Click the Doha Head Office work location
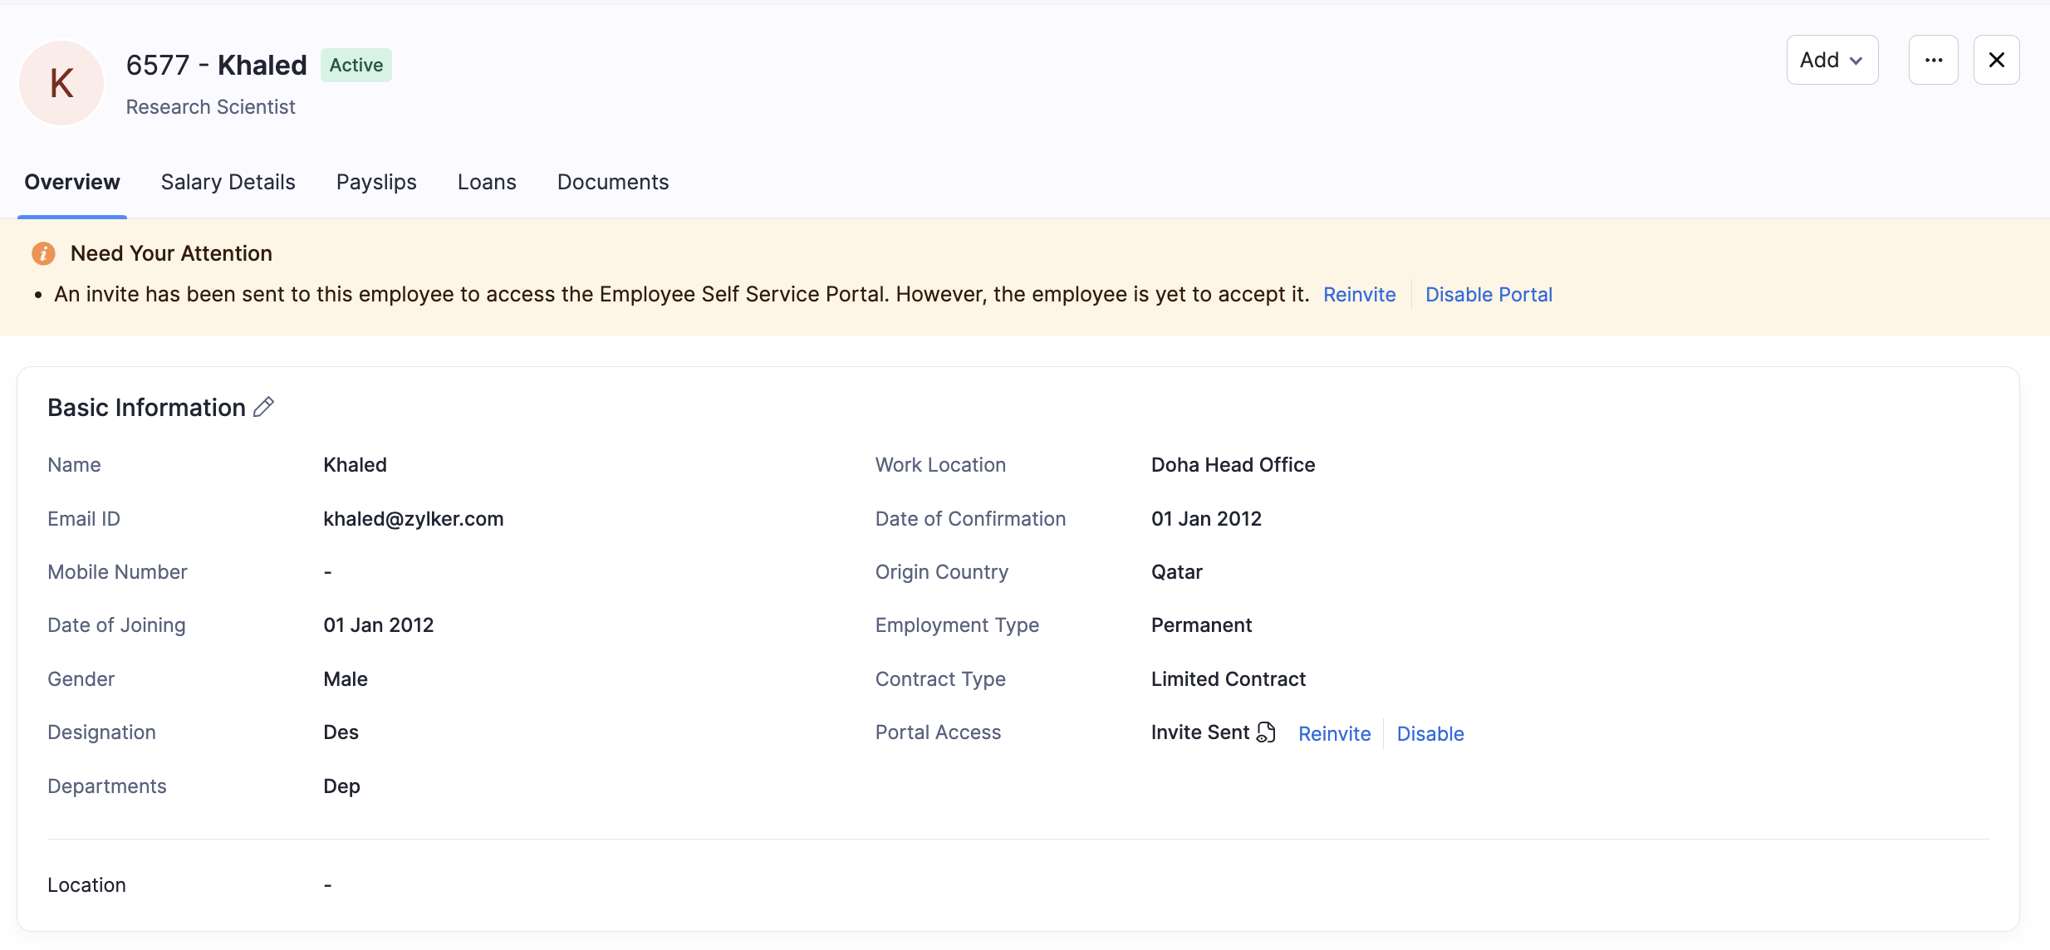 tap(1233, 464)
